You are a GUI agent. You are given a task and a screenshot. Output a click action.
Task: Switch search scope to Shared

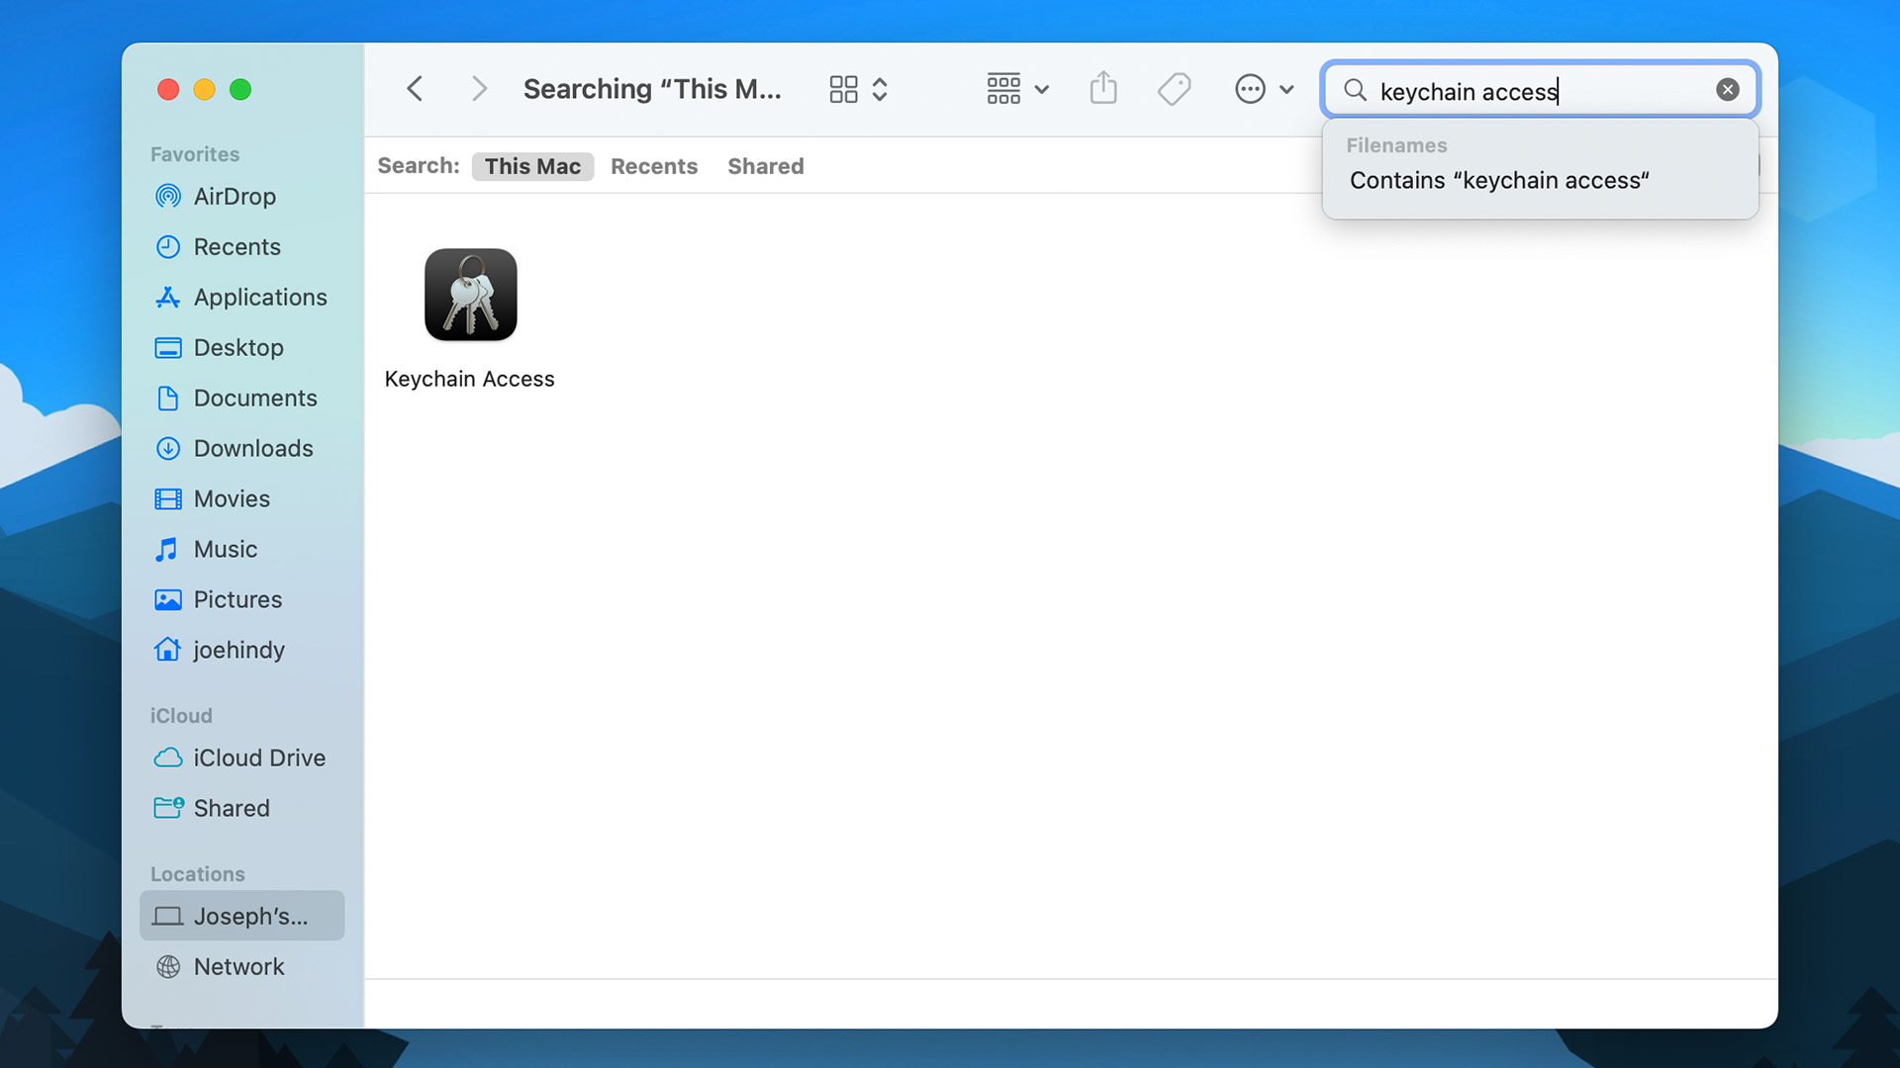pyautogui.click(x=765, y=166)
